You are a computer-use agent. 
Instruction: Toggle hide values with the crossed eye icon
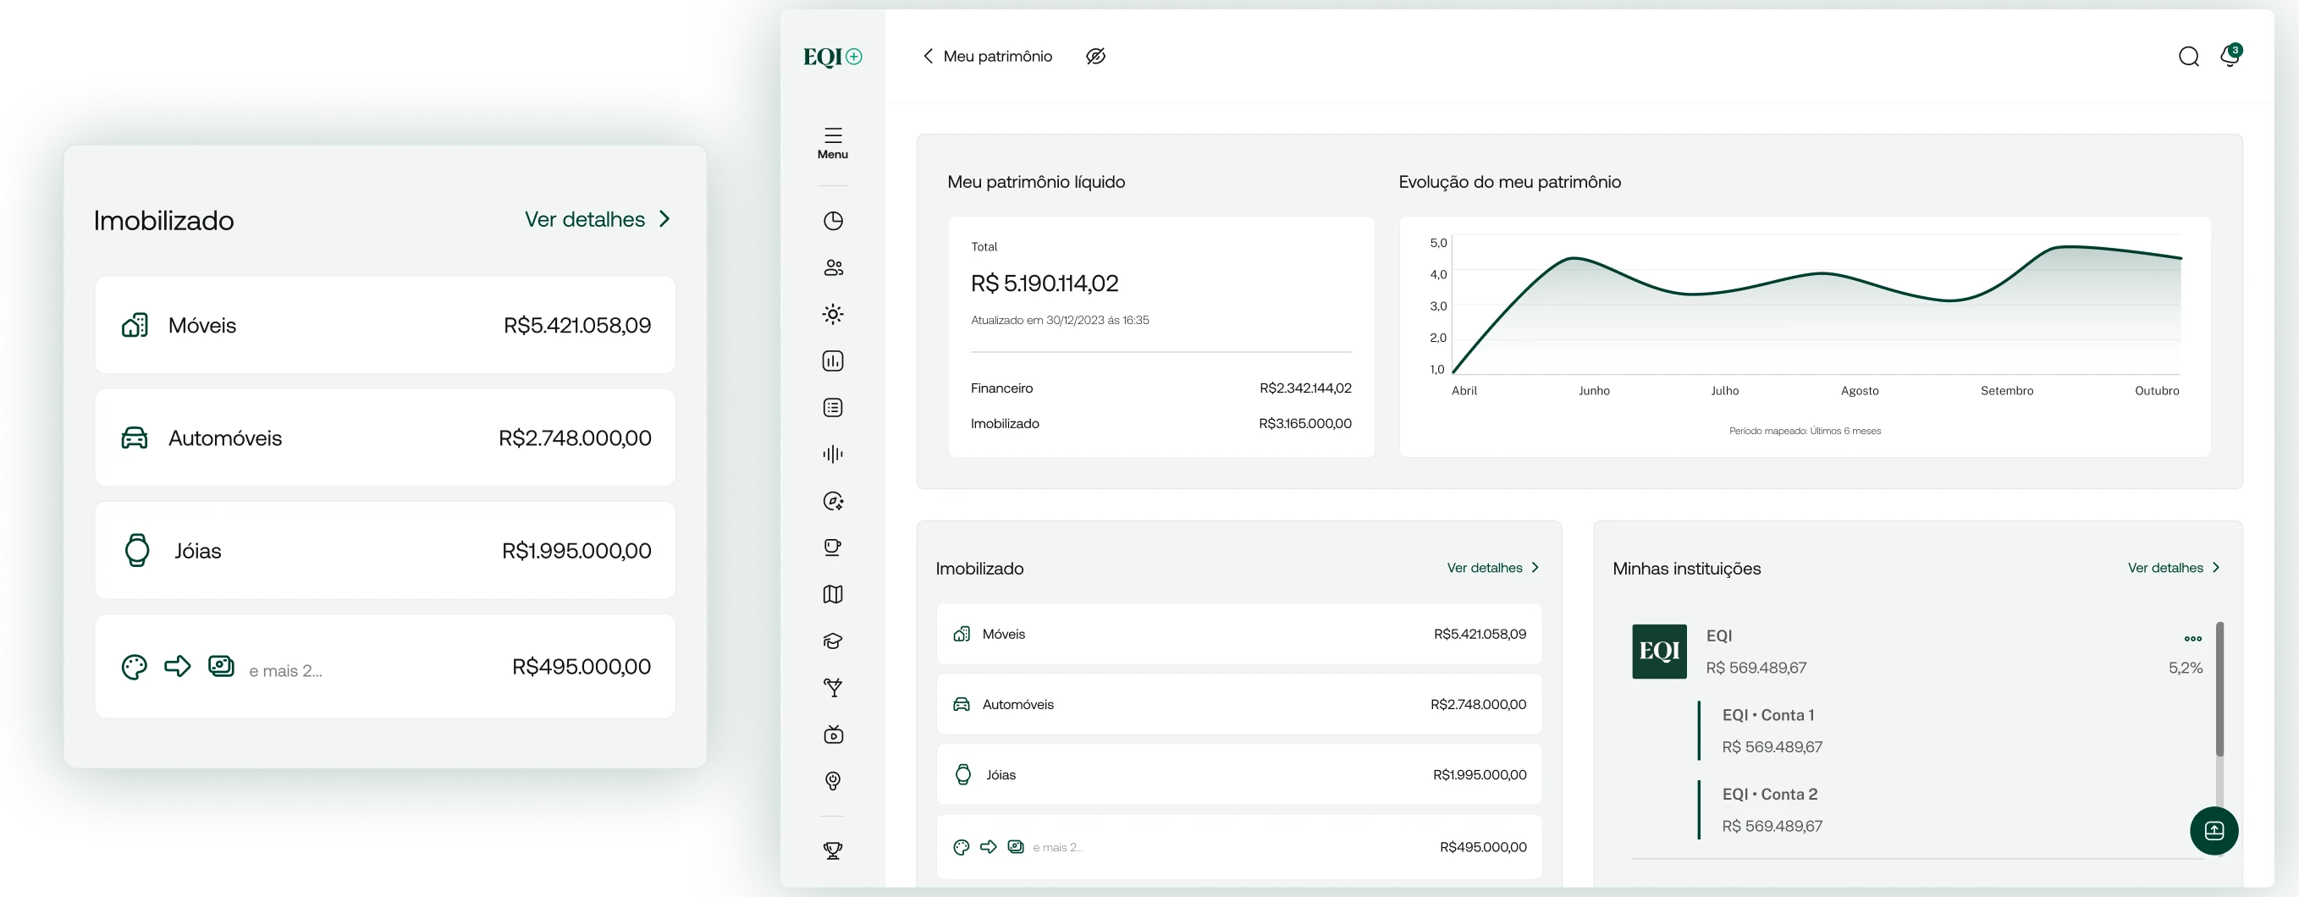point(1096,56)
